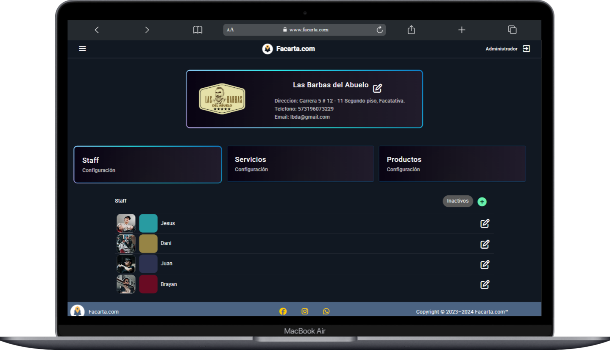Click the Las Barbas del Abuelo title
The height and width of the screenshot is (350, 610).
331,85
